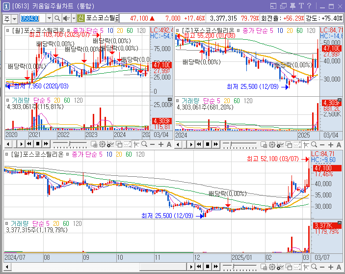Image resolution: width=345 pixels, height=274 pixels.
Task: Click the daily chart zoom slider handle
Action: point(234,267)
